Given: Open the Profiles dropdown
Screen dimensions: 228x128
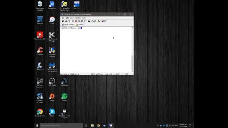Looking at the screenshot, I should (x=80, y=25).
